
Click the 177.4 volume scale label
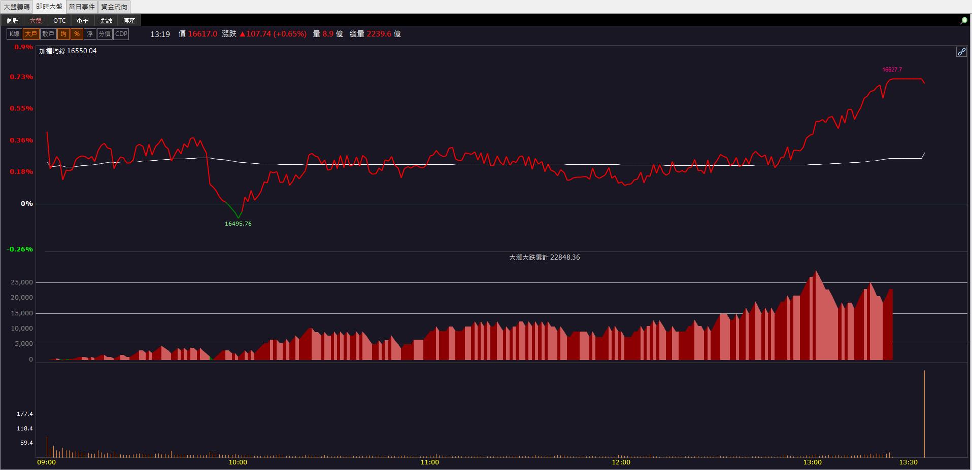[25, 414]
